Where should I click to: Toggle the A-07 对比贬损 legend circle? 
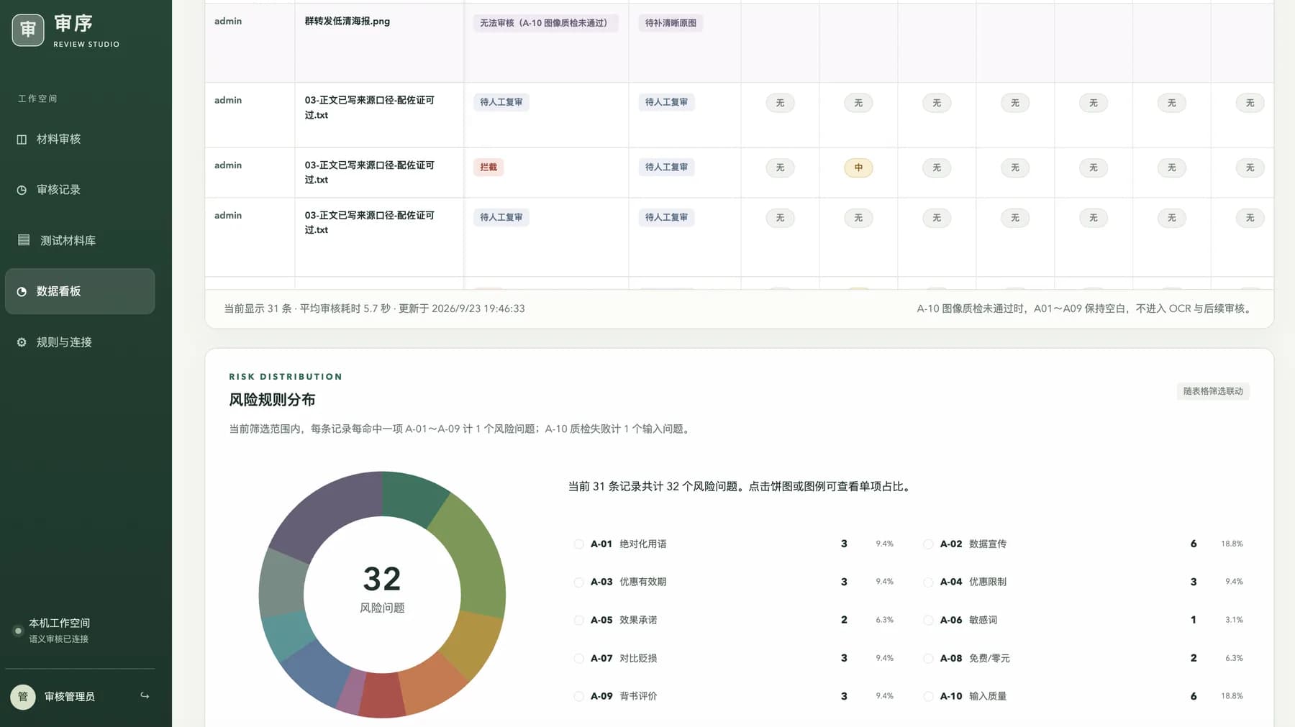coord(578,659)
